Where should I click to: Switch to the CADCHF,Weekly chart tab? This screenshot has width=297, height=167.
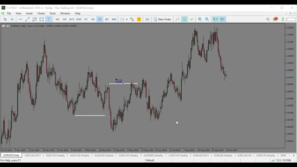[x=178, y=156]
